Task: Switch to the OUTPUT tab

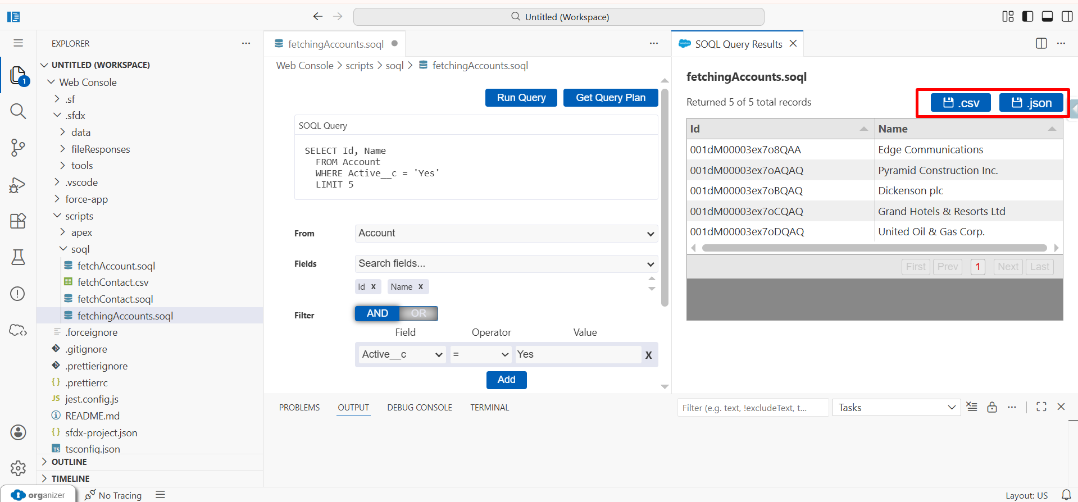Action: (353, 407)
